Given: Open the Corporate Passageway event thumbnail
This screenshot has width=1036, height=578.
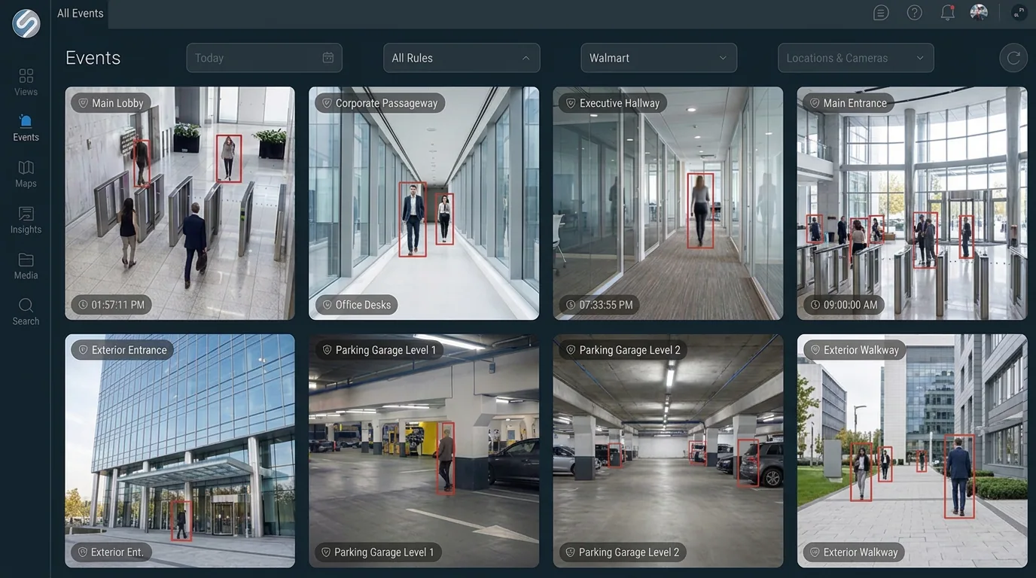Looking at the screenshot, I should coord(424,203).
